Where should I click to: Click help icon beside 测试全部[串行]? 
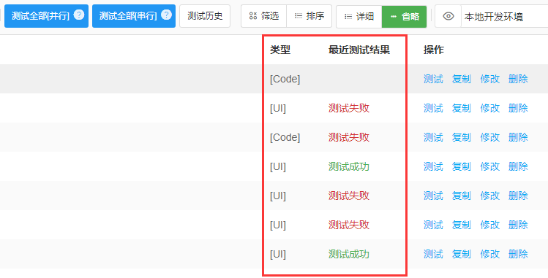point(166,15)
